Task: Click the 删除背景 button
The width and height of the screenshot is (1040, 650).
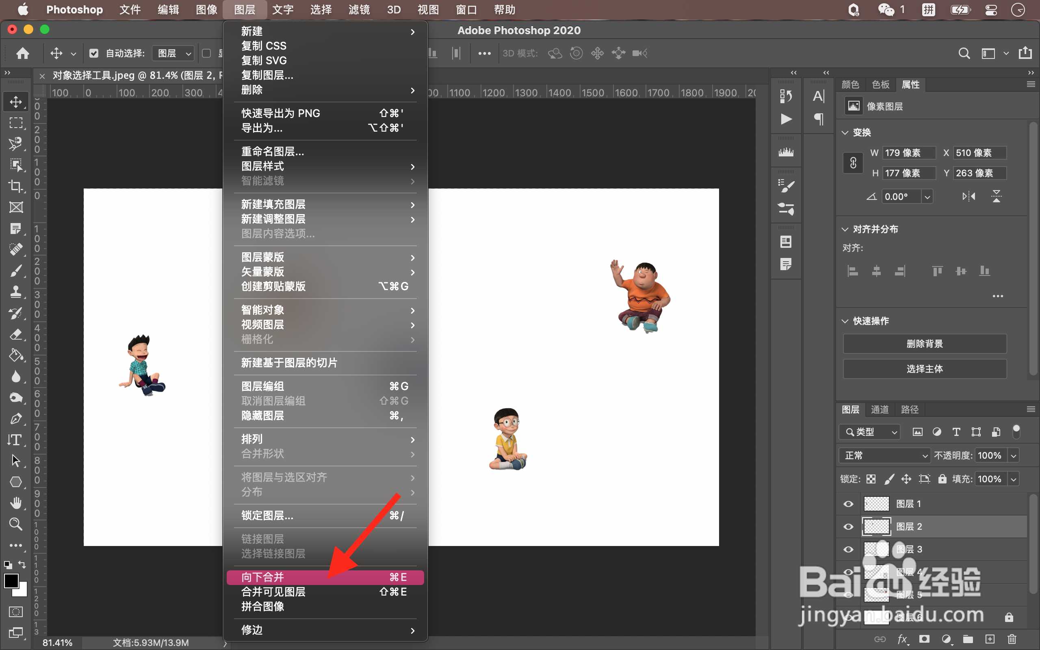Action: [924, 344]
